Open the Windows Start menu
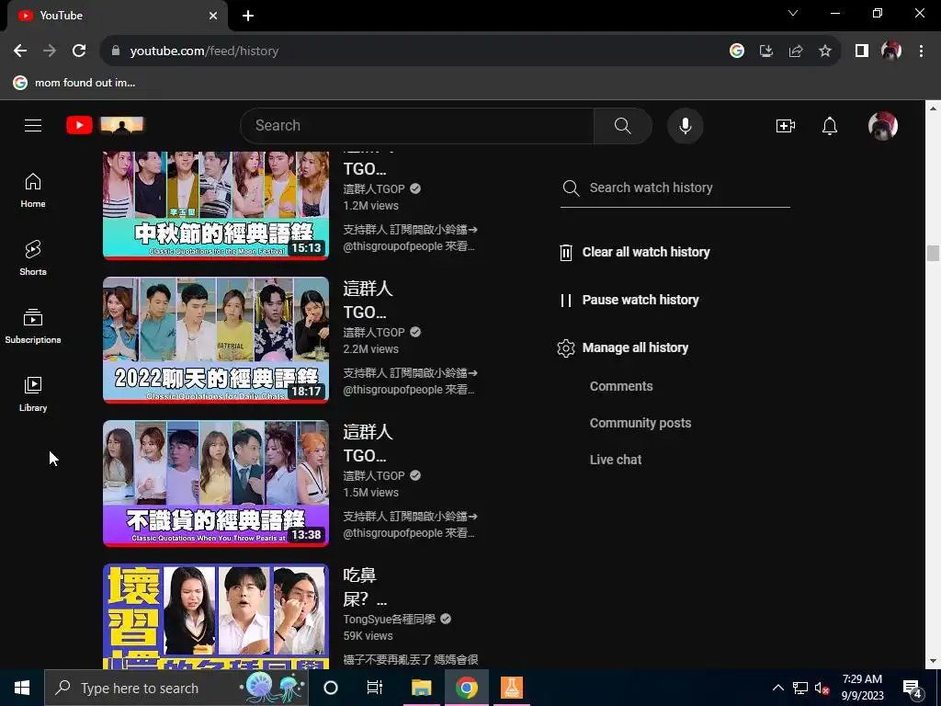Viewport: 941px width, 706px height. (x=22, y=688)
